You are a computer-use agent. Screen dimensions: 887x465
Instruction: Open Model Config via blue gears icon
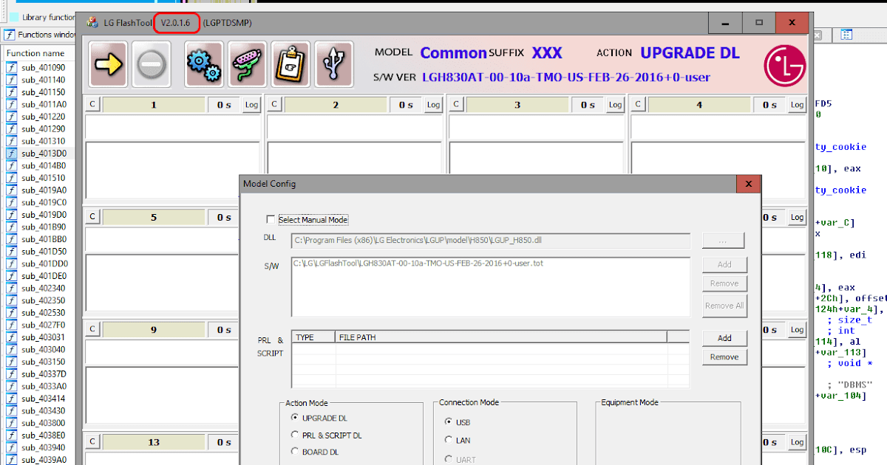203,63
